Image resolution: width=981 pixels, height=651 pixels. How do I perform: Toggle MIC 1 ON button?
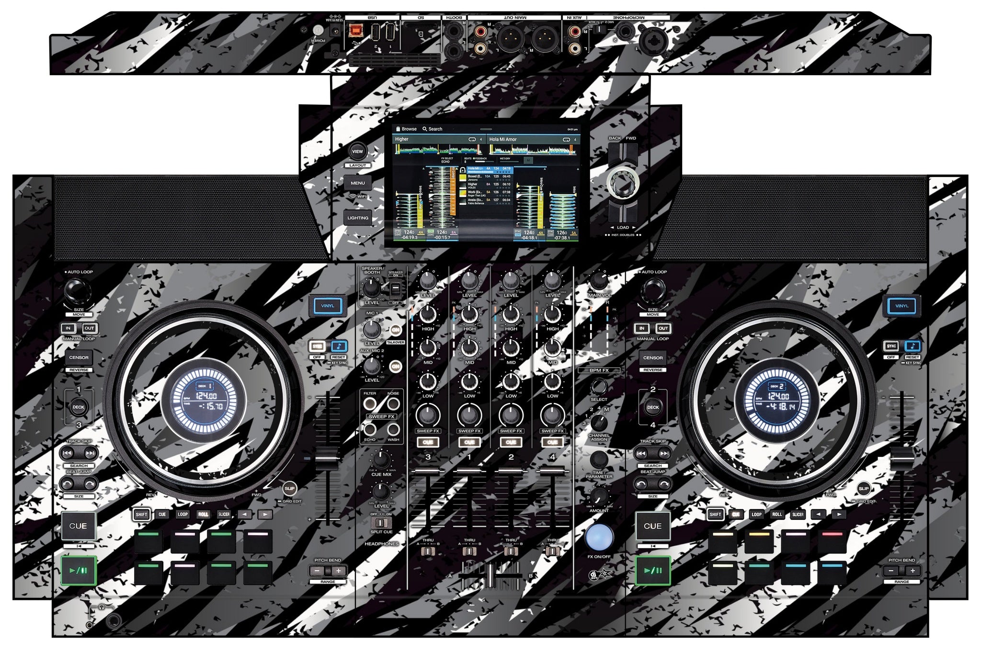coord(396,330)
